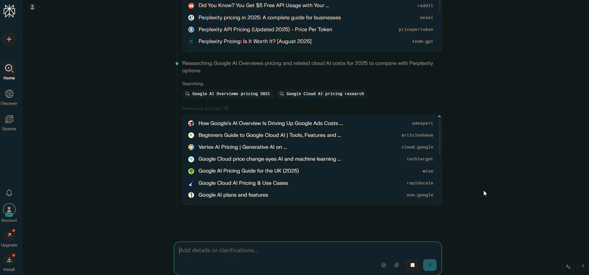Open the notifications bell
The image size is (589, 275).
9,193
